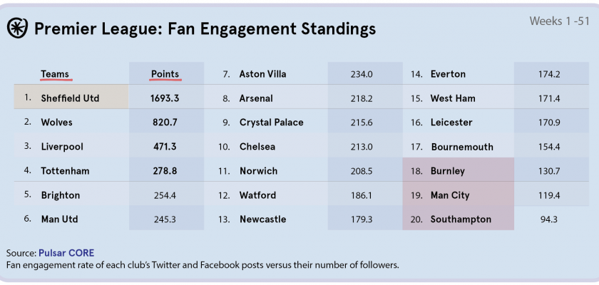This screenshot has height=285, width=599.
Task: Click Tottenham's 278.8 points value
Action: [x=163, y=171]
